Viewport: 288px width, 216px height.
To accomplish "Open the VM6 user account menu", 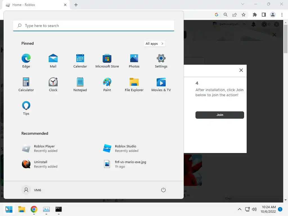I will click(31, 190).
